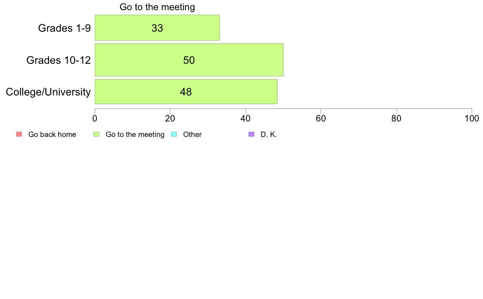Click the green Go to the meeting swatch
The height and width of the screenshot is (299, 483).
tap(96, 134)
